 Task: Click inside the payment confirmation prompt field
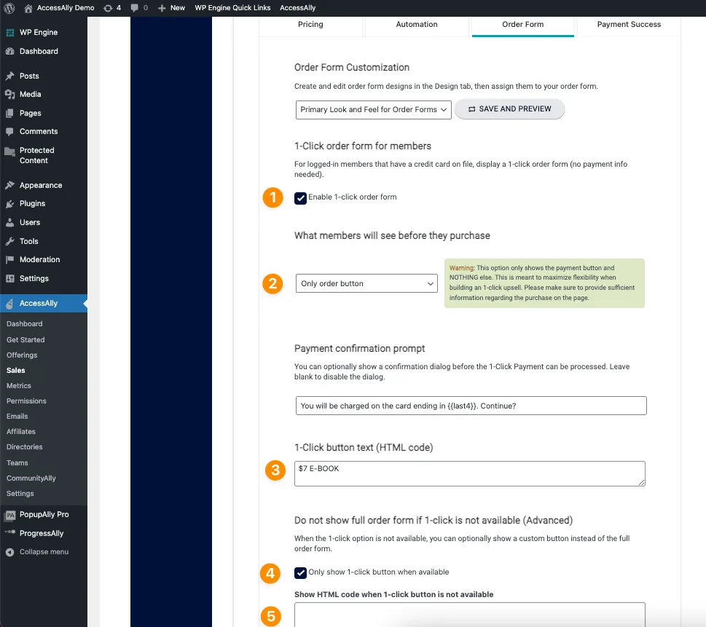[x=469, y=406]
